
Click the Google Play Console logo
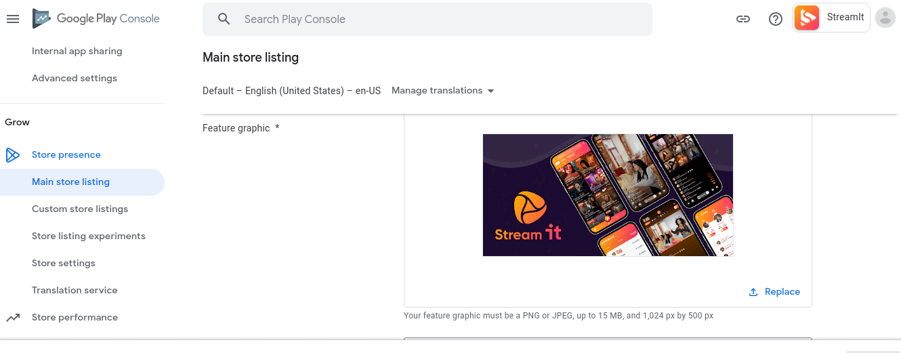[96, 19]
